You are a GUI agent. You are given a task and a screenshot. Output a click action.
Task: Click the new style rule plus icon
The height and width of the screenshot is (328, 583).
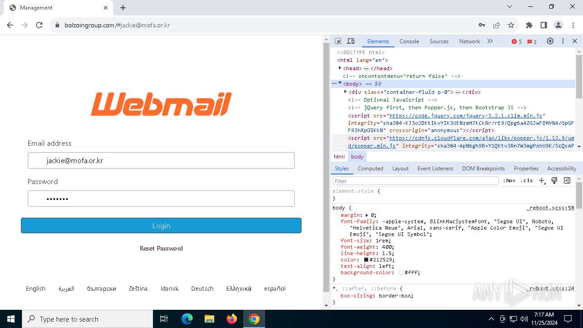pos(542,180)
